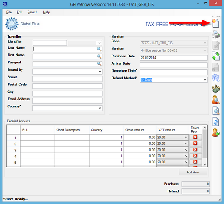Screen dimensions: 224x204
Task: Open the Help menu
Action: 46,12
